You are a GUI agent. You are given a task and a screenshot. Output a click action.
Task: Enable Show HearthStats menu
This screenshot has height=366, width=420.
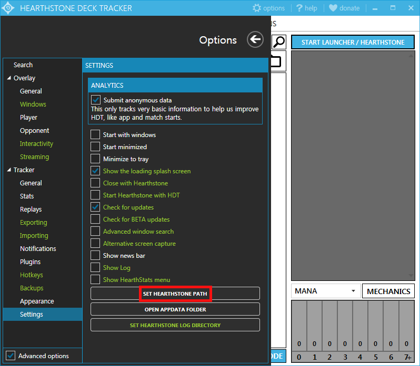[95, 279]
